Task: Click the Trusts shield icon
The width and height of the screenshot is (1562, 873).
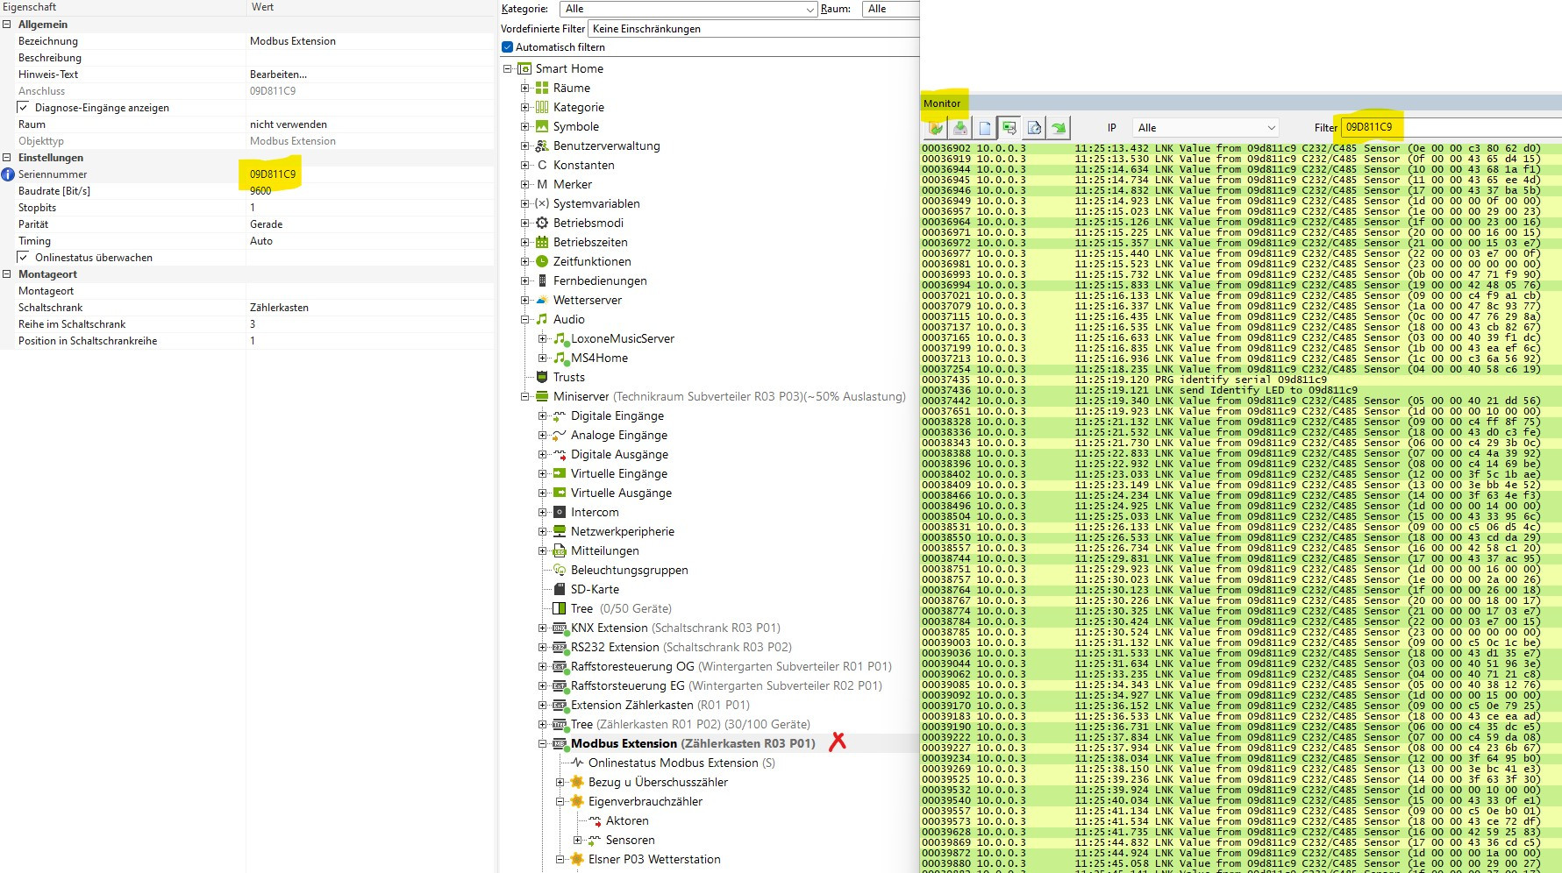Action: tap(542, 378)
